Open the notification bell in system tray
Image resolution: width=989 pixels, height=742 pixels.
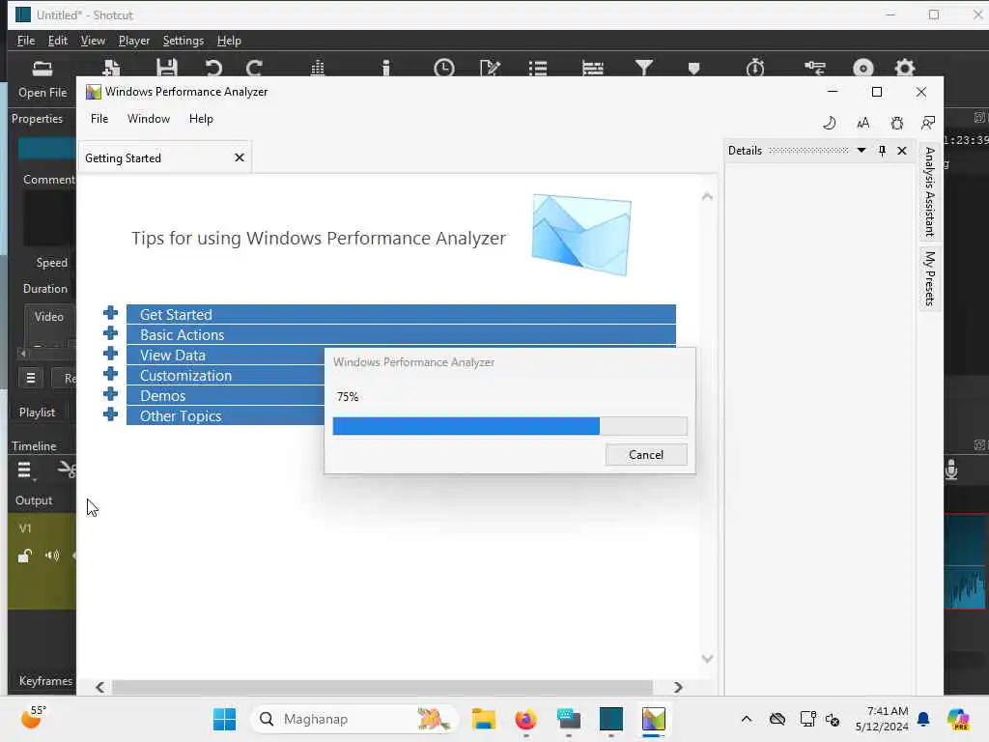click(x=923, y=719)
